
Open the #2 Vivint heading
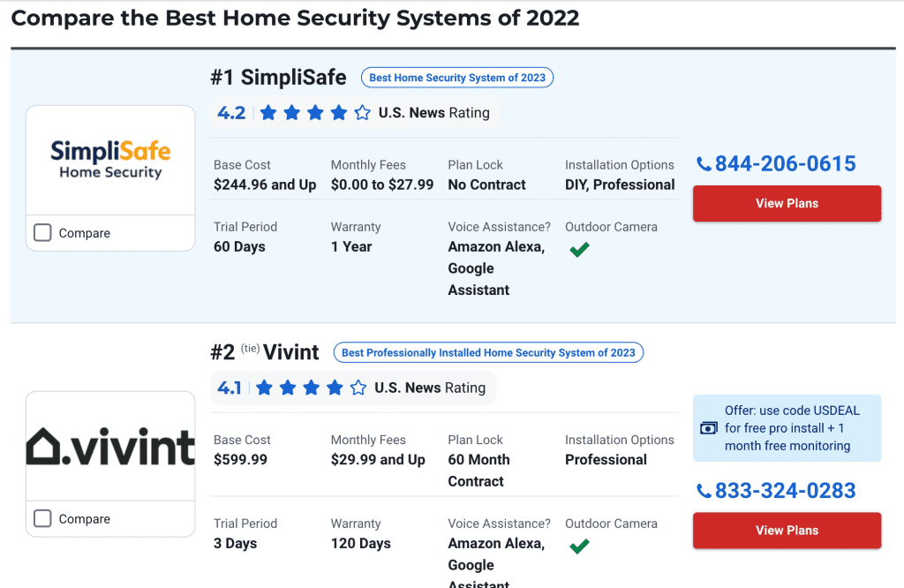coord(265,352)
